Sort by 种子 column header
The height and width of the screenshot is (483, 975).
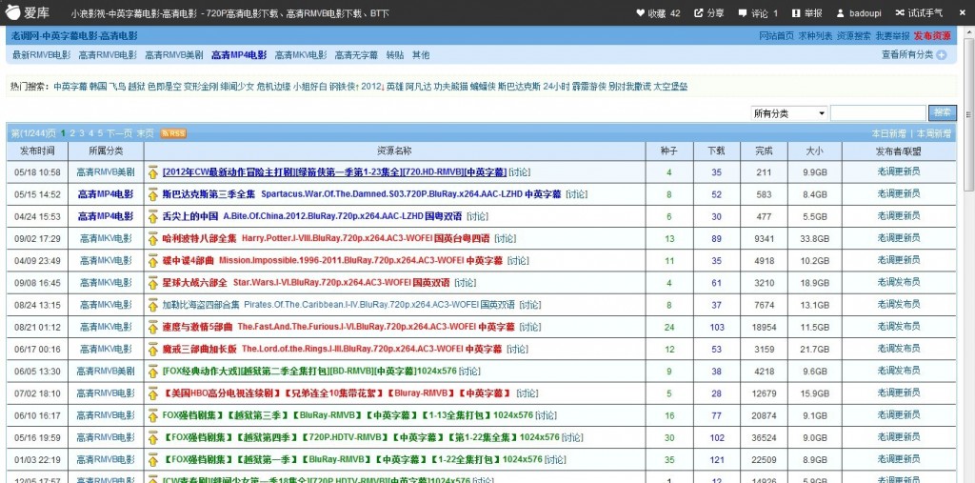(669, 151)
